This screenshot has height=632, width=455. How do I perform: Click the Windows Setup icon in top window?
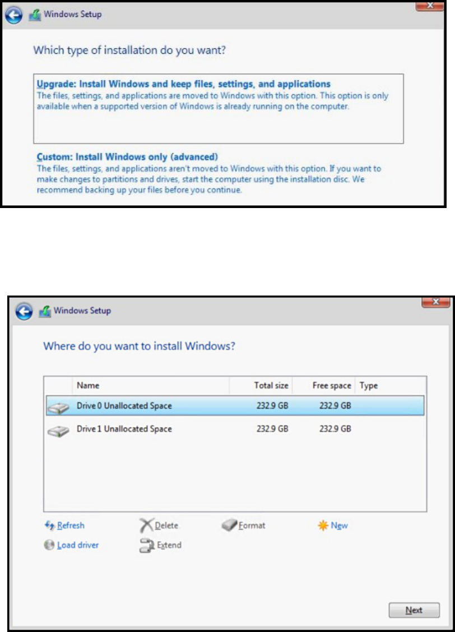(x=35, y=15)
